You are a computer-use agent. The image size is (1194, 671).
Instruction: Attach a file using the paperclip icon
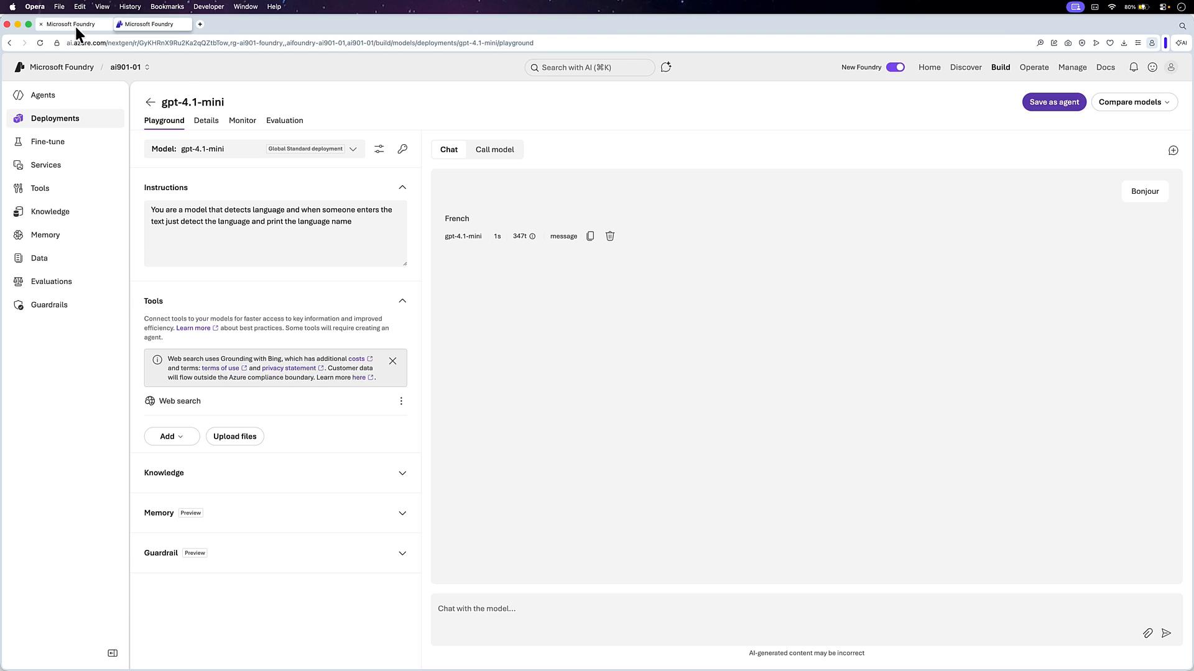[x=1147, y=633]
